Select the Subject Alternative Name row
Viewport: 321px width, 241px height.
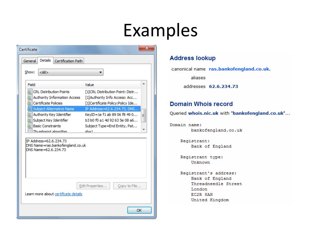point(83,109)
